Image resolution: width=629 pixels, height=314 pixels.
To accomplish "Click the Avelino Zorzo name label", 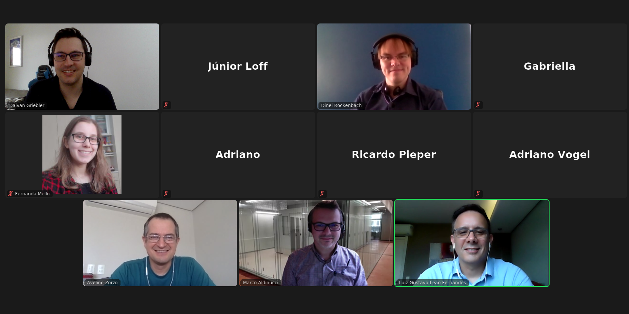I will (102, 283).
